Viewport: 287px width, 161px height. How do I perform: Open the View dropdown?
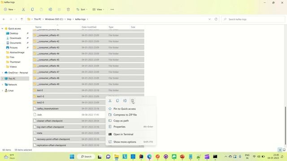(x=98, y=9)
